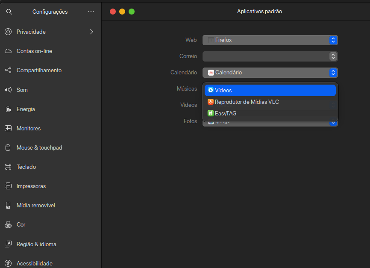The image size is (370, 268).
Task: Choose EasyTAG in the popup list
Action: pos(270,113)
